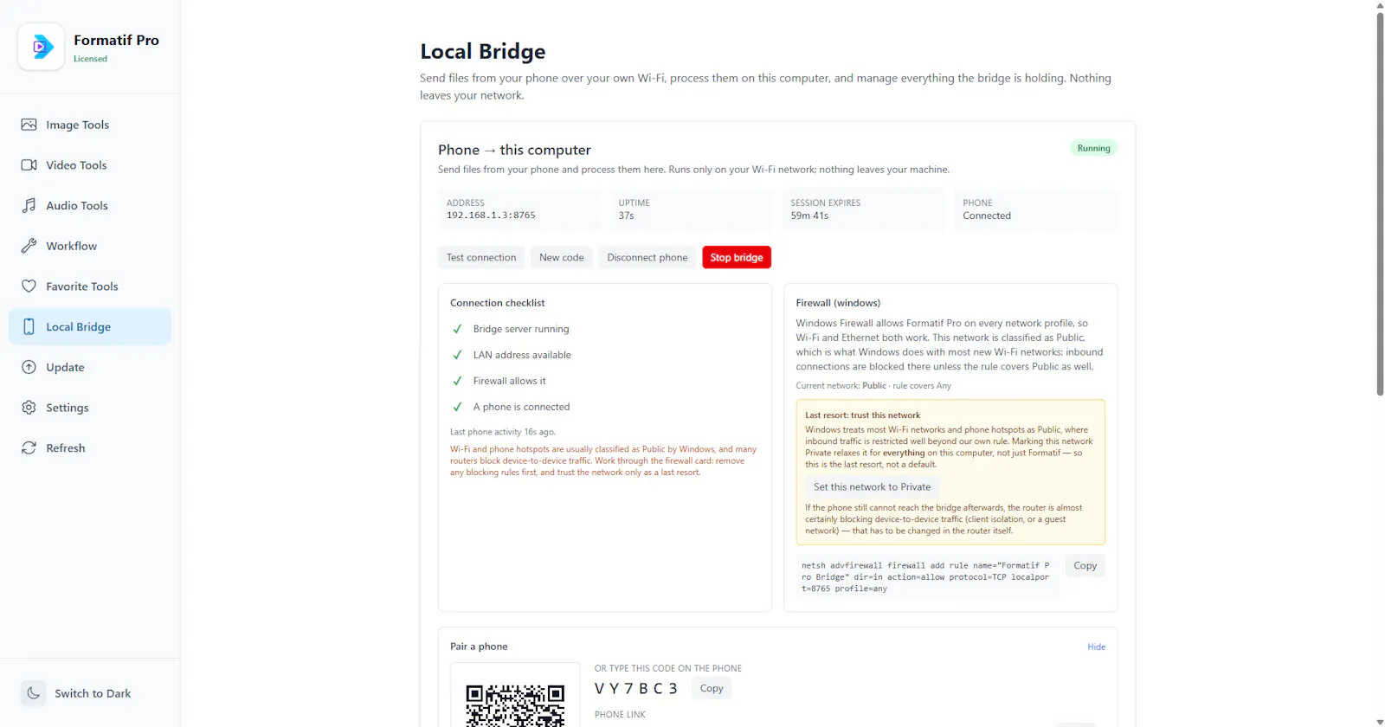
Task: Click the Workflow wrench icon
Action: (x=29, y=246)
